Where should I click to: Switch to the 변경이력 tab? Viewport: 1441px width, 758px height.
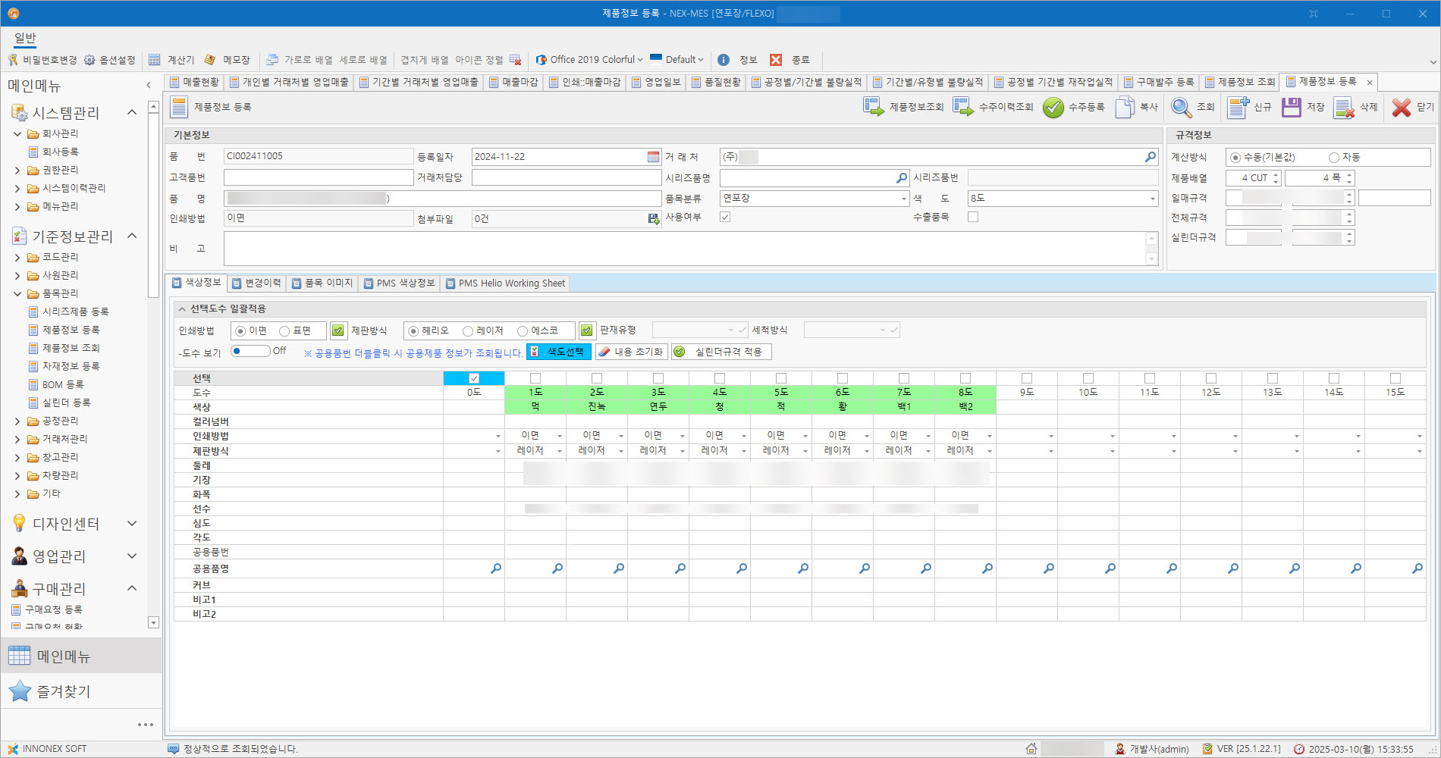point(256,283)
